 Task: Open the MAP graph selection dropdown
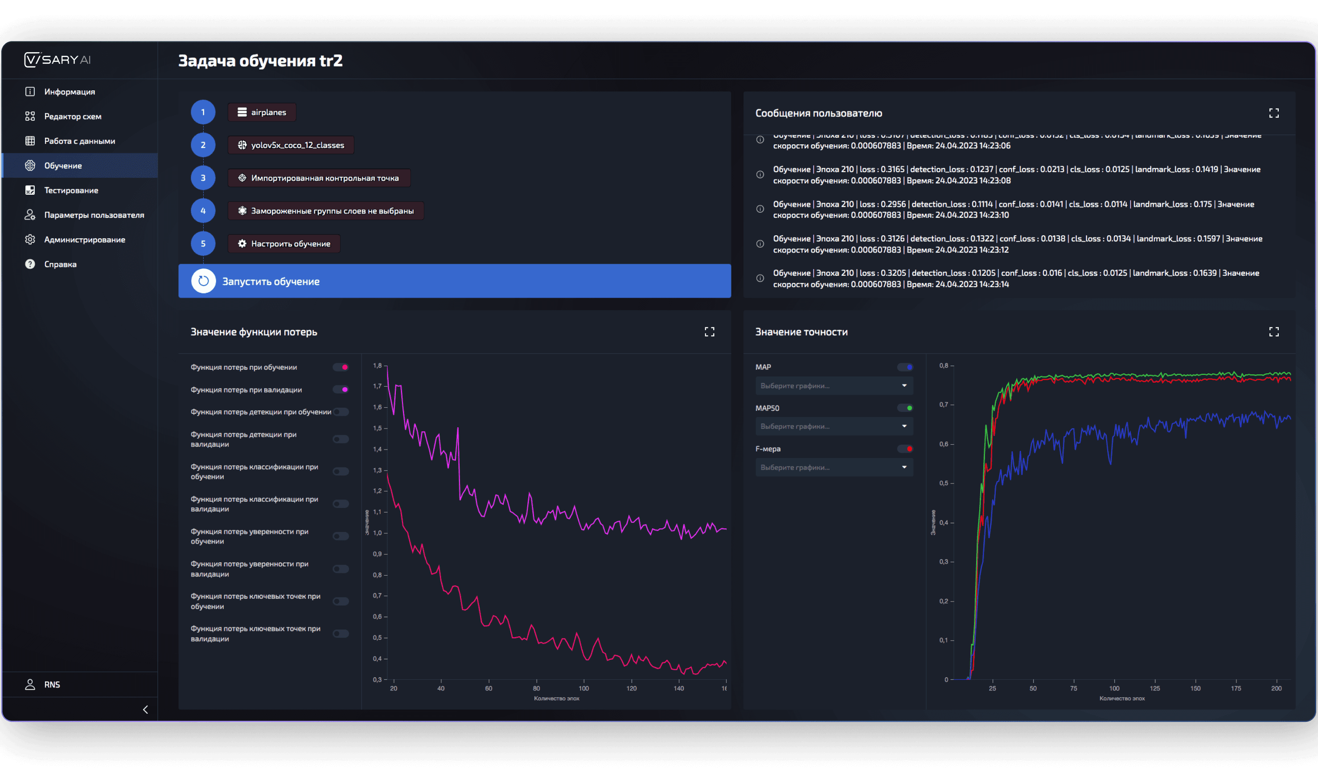(834, 385)
